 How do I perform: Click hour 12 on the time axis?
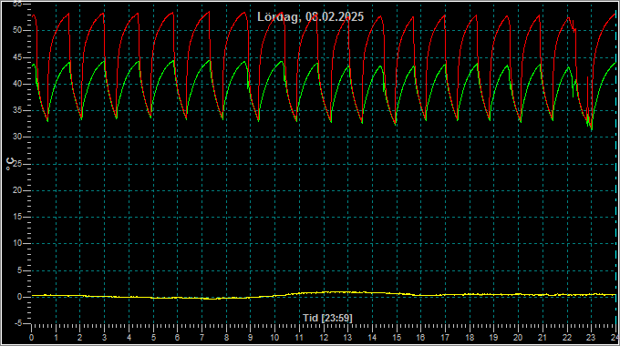(x=324, y=338)
